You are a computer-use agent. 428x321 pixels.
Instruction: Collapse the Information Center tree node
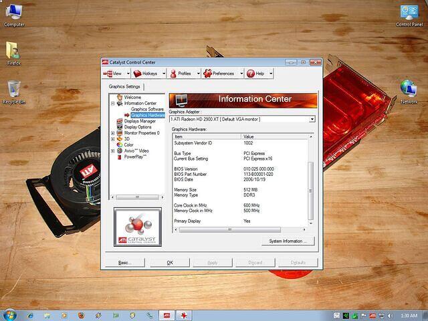[113, 104]
